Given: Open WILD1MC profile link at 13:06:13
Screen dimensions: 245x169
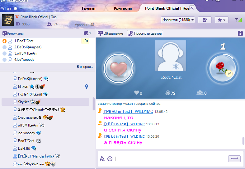Looking at the screenshot, I should tap(124, 124).
